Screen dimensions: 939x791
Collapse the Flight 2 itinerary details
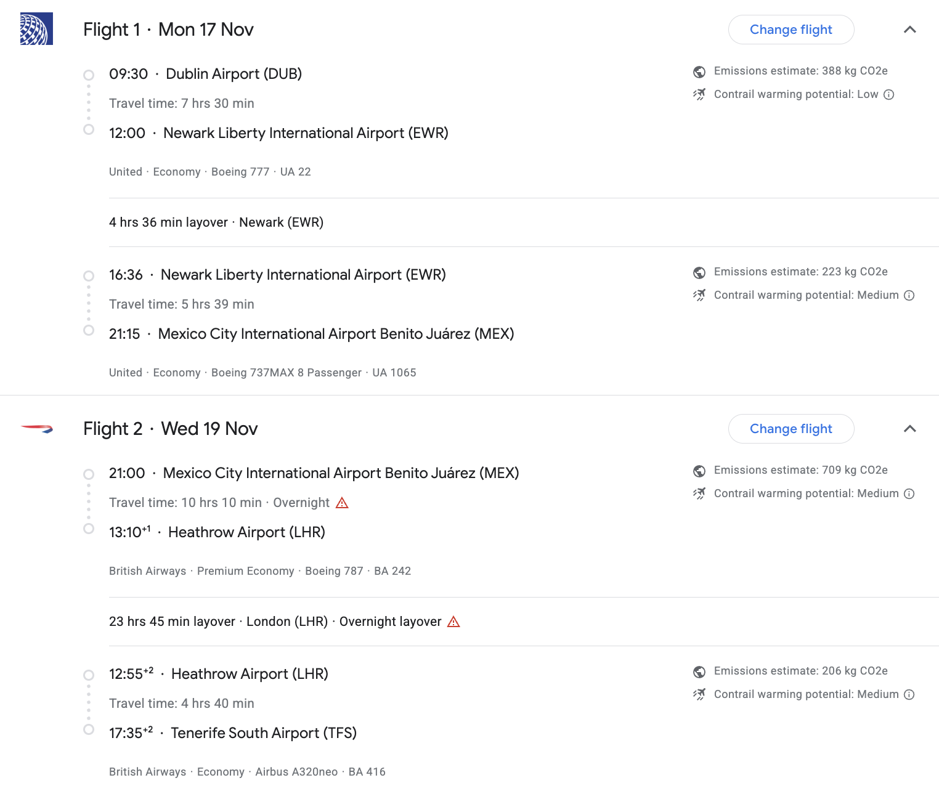click(910, 428)
